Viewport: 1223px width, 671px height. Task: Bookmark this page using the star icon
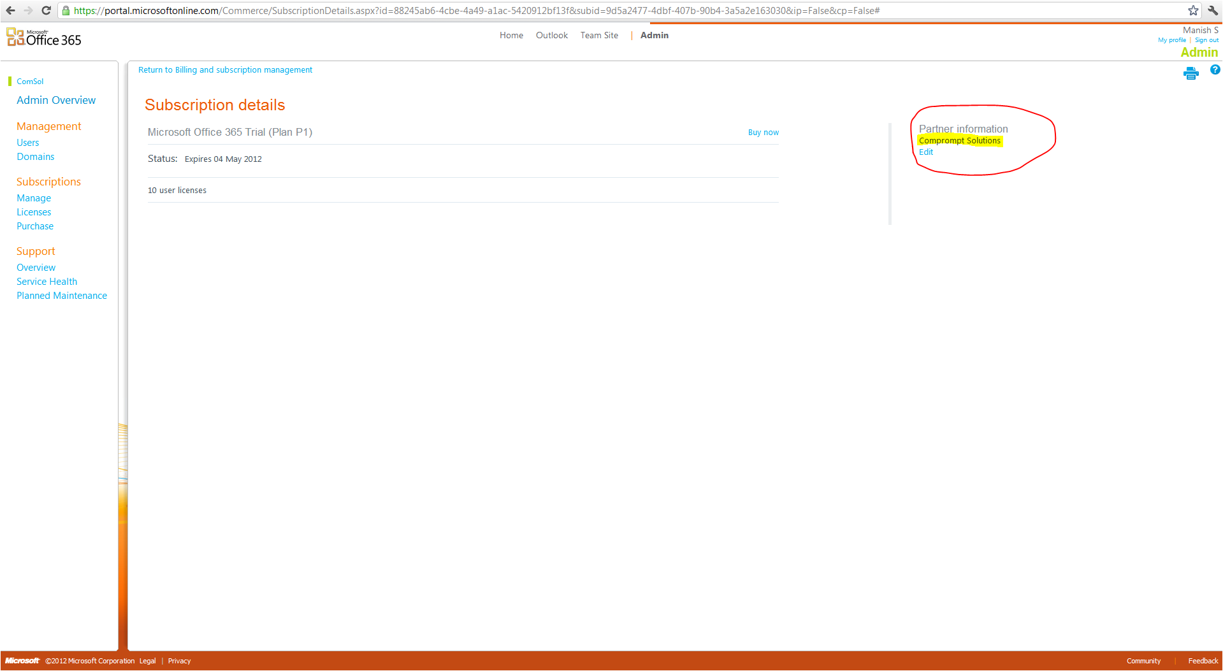[x=1193, y=10]
